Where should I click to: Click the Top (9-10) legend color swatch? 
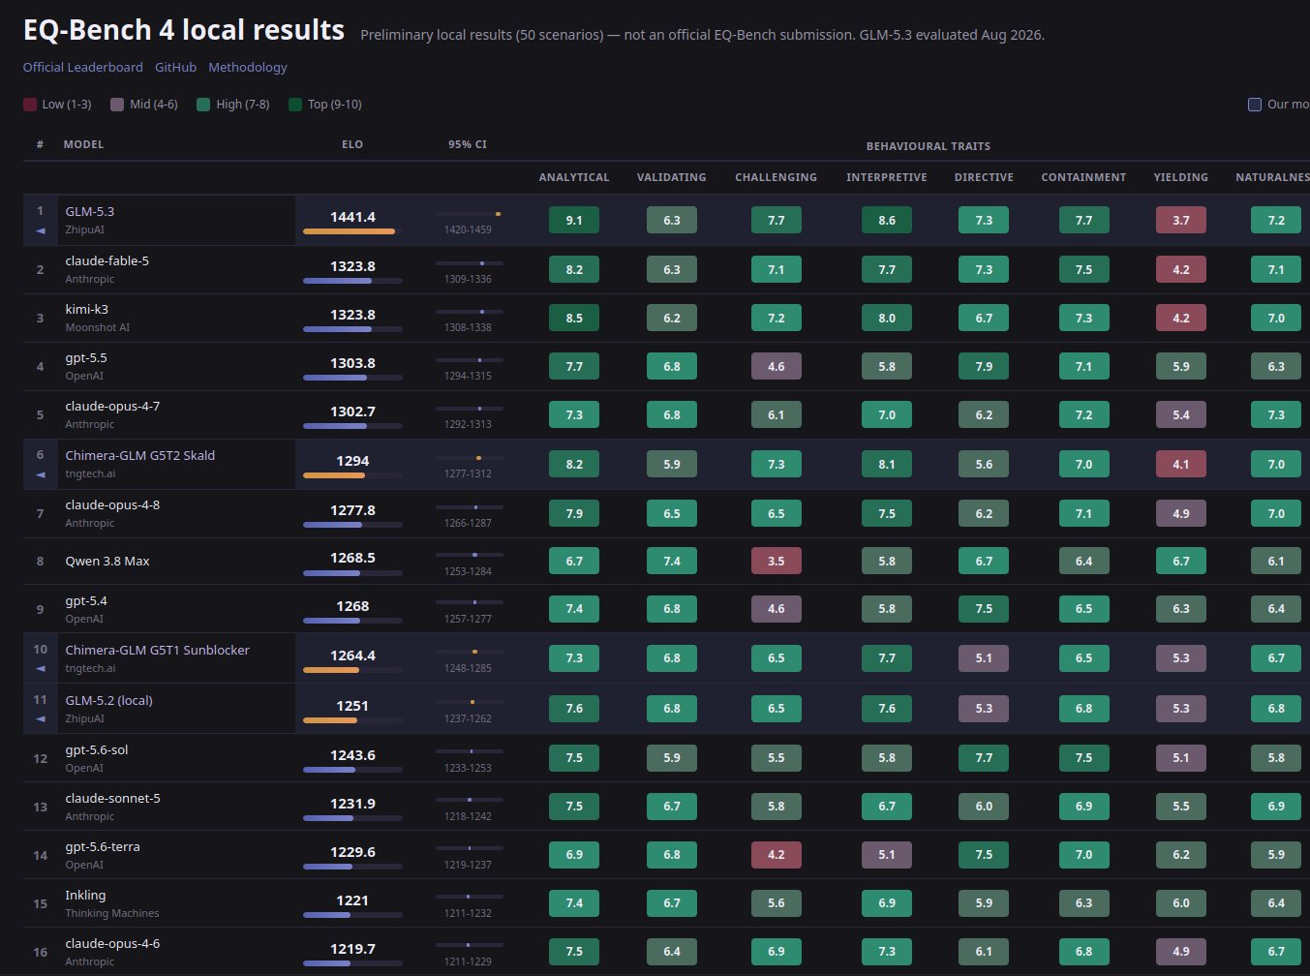point(295,105)
